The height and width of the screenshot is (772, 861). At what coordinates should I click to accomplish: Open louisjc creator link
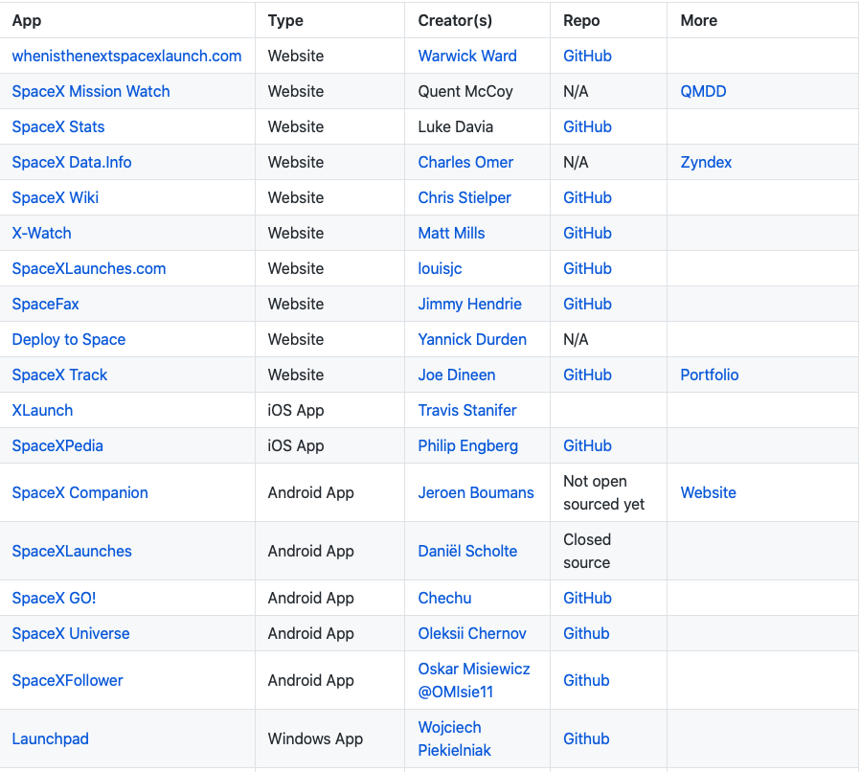pyautogui.click(x=440, y=268)
